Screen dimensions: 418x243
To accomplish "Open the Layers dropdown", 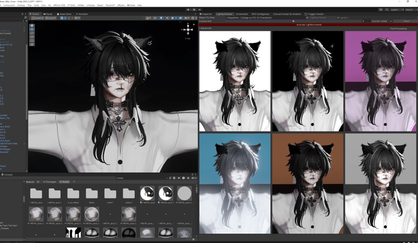I will pos(397,9).
